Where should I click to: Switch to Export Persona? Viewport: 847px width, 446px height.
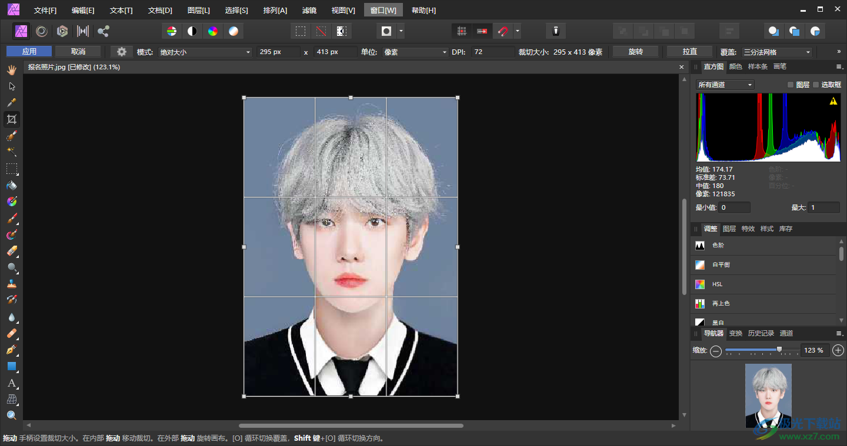[104, 31]
